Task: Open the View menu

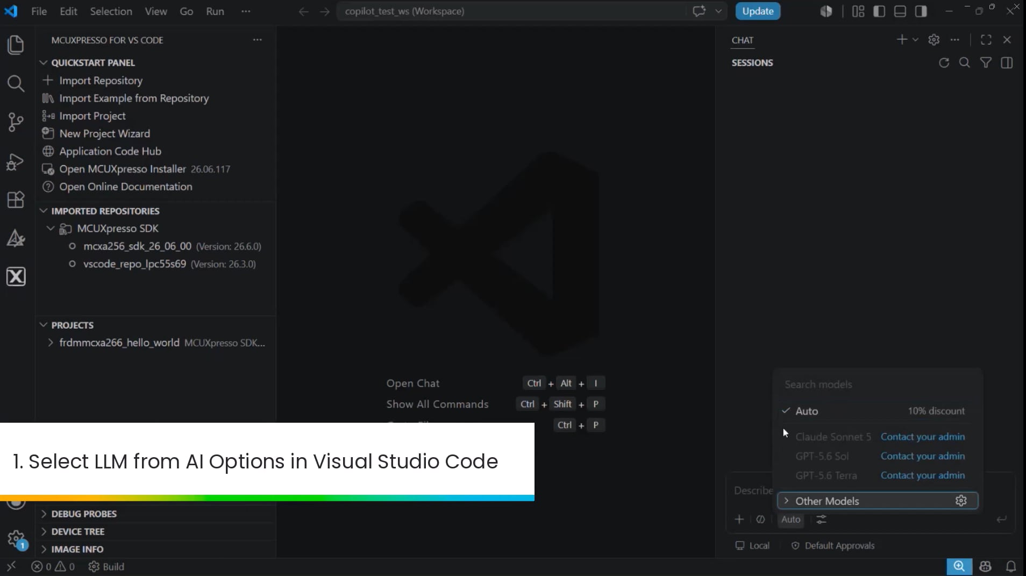Action: (x=156, y=11)
